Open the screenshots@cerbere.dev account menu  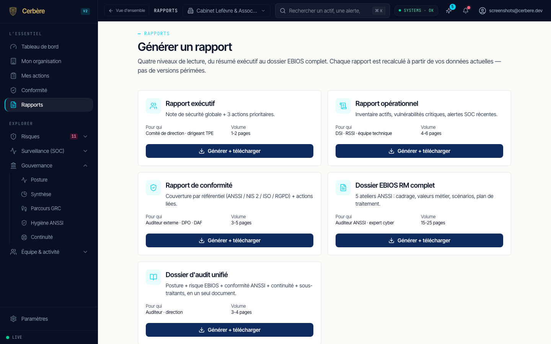coord(511,11)
